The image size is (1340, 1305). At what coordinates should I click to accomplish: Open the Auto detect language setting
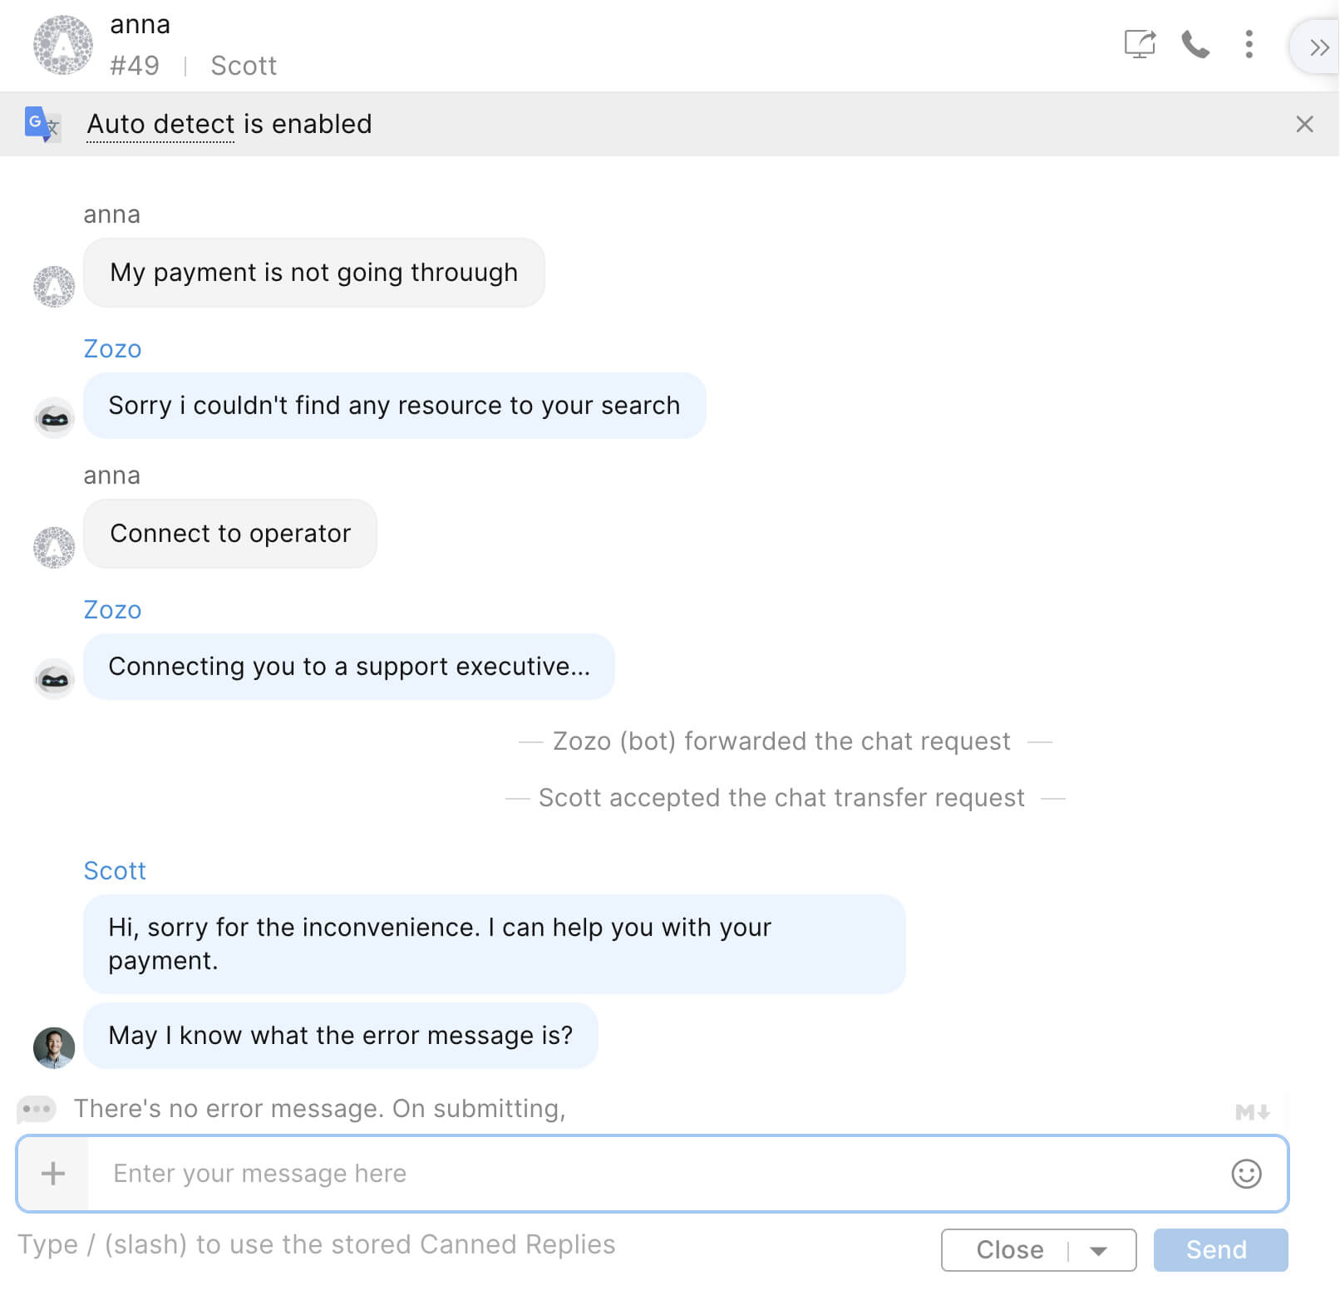point(160,124)
